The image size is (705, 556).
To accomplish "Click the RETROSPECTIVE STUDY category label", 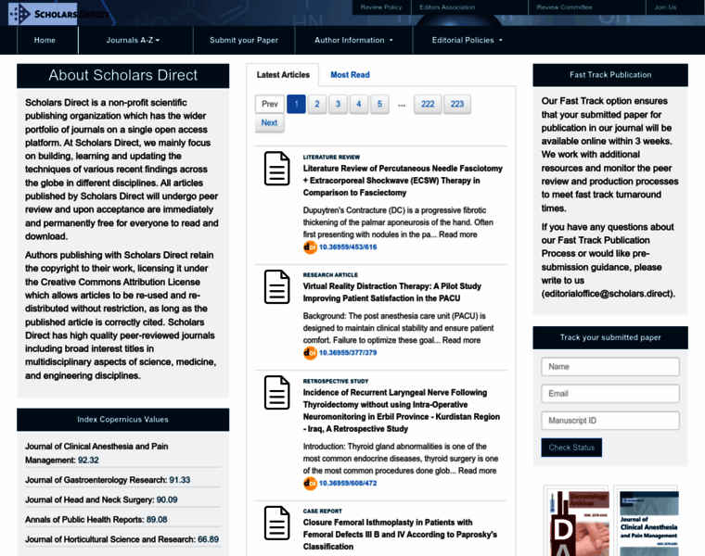I will 336,381.
